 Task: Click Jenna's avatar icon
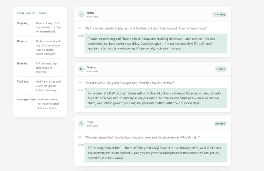tap(81, 14)
